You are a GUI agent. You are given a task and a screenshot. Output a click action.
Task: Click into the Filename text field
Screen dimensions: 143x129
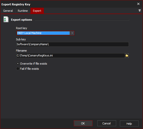pos(70,55)
